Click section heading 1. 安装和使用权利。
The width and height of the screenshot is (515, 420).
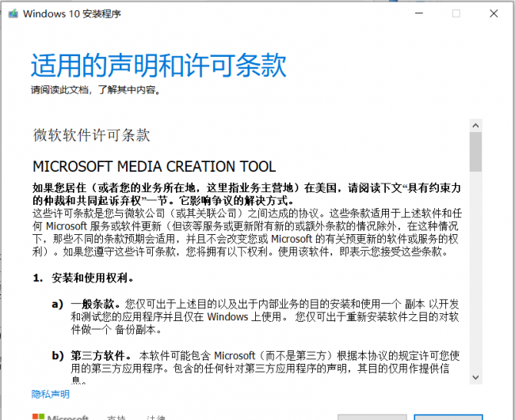point(83,278)
